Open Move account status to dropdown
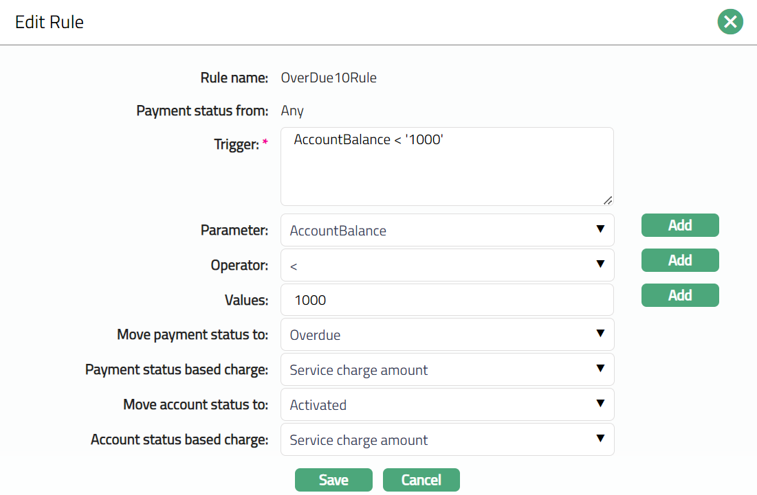 coord(447,405)
